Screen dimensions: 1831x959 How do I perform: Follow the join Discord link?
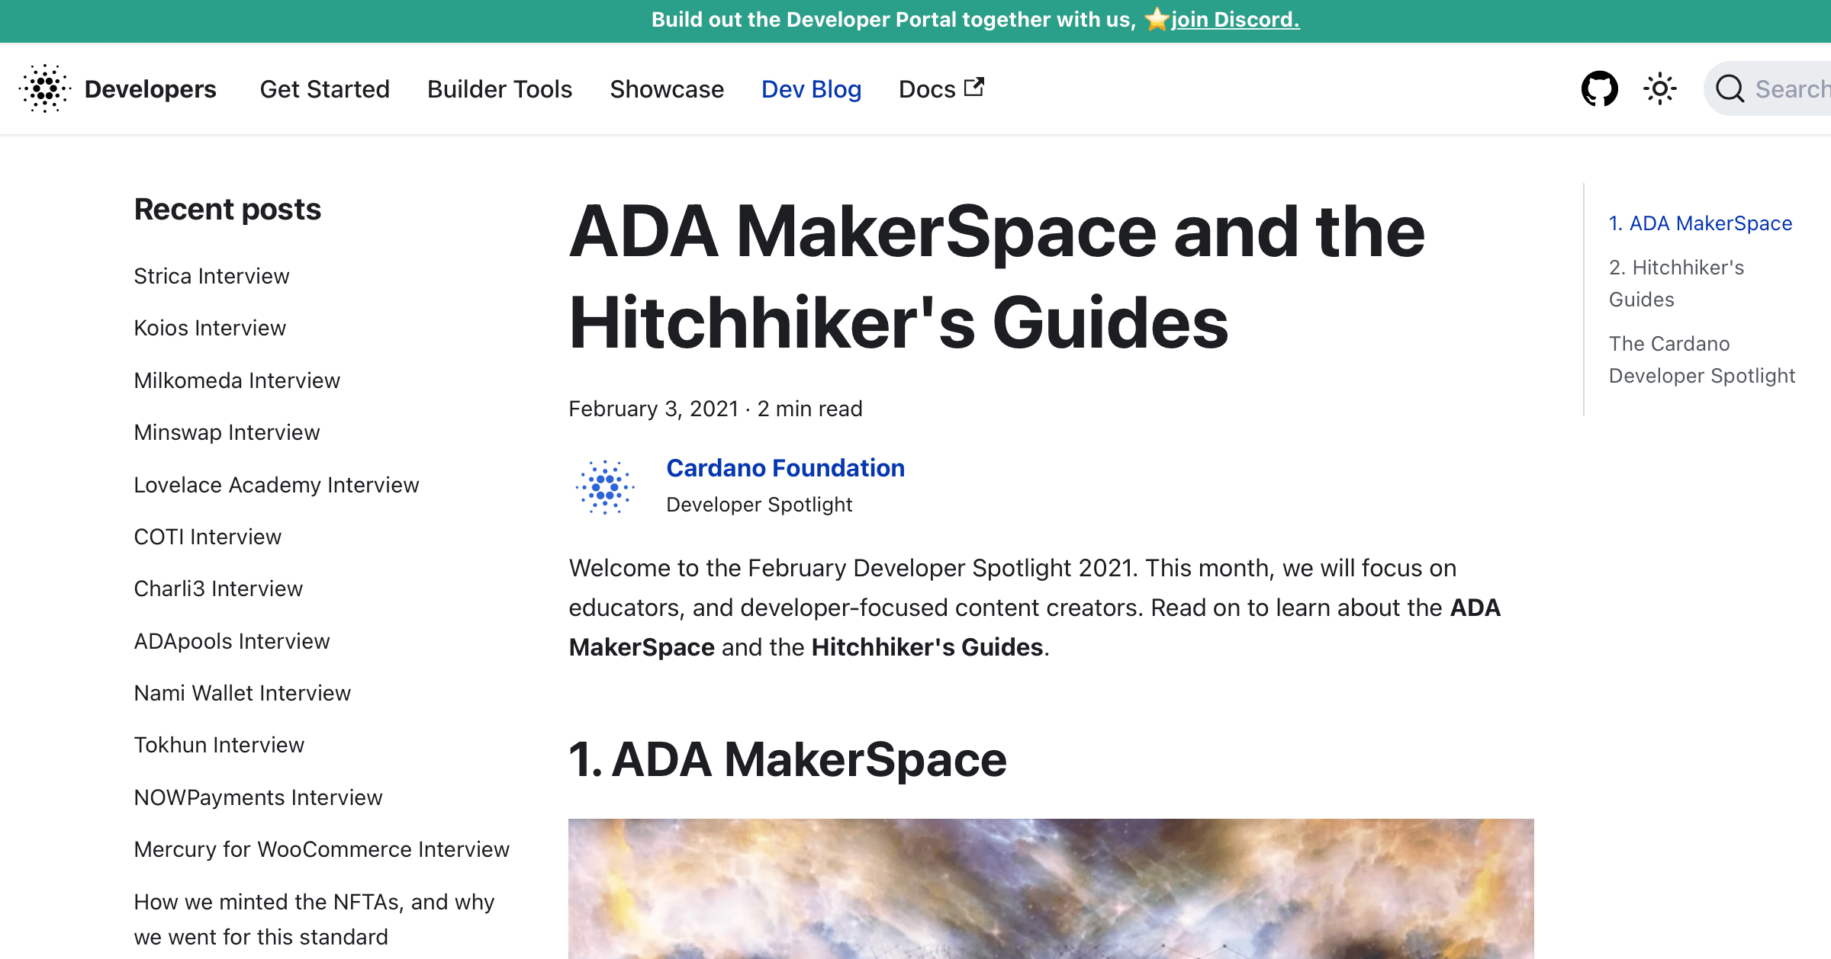pos(1235,20)
